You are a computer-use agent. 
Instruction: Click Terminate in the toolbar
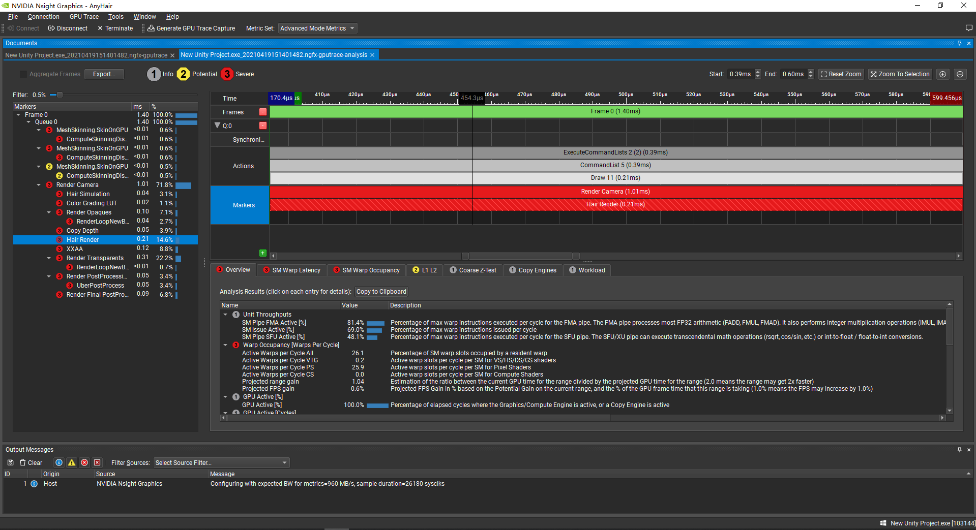point(115,28)
